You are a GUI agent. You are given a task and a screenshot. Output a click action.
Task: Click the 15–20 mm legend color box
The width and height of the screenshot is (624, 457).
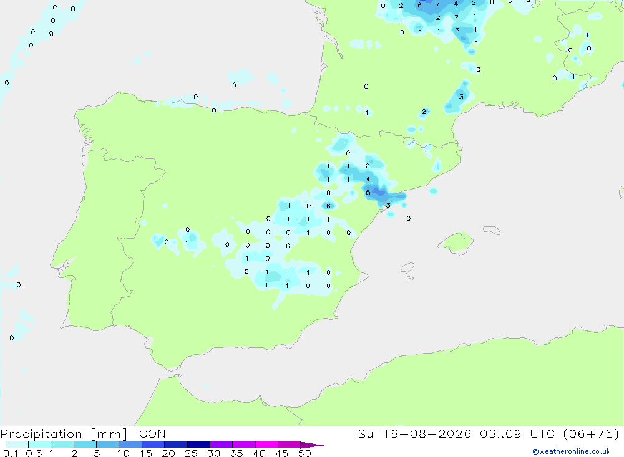pyautogui.click(x=154, y=445)
